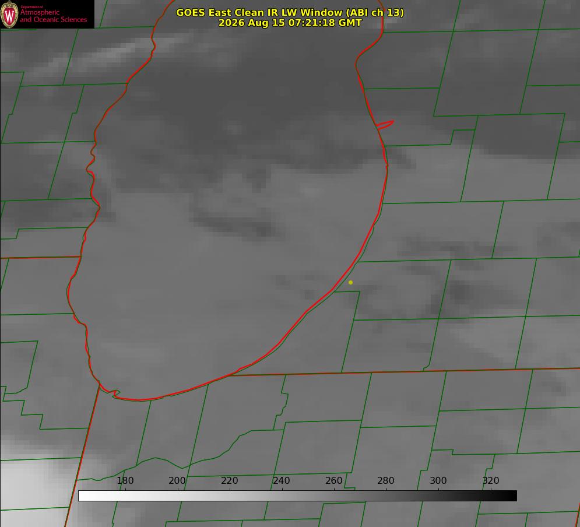Click the 280 tick label on the colorbar
This screenshot has width=580, height=527.
(386, 480)
